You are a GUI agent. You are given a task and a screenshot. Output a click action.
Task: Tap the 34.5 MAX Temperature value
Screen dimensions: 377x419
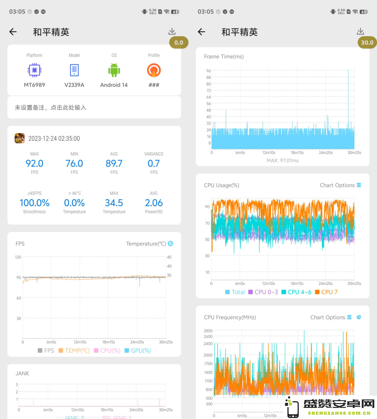(x=114, y=203)
